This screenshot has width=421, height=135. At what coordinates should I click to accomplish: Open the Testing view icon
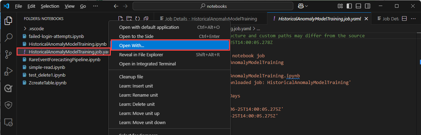click(x=8, y=89)
